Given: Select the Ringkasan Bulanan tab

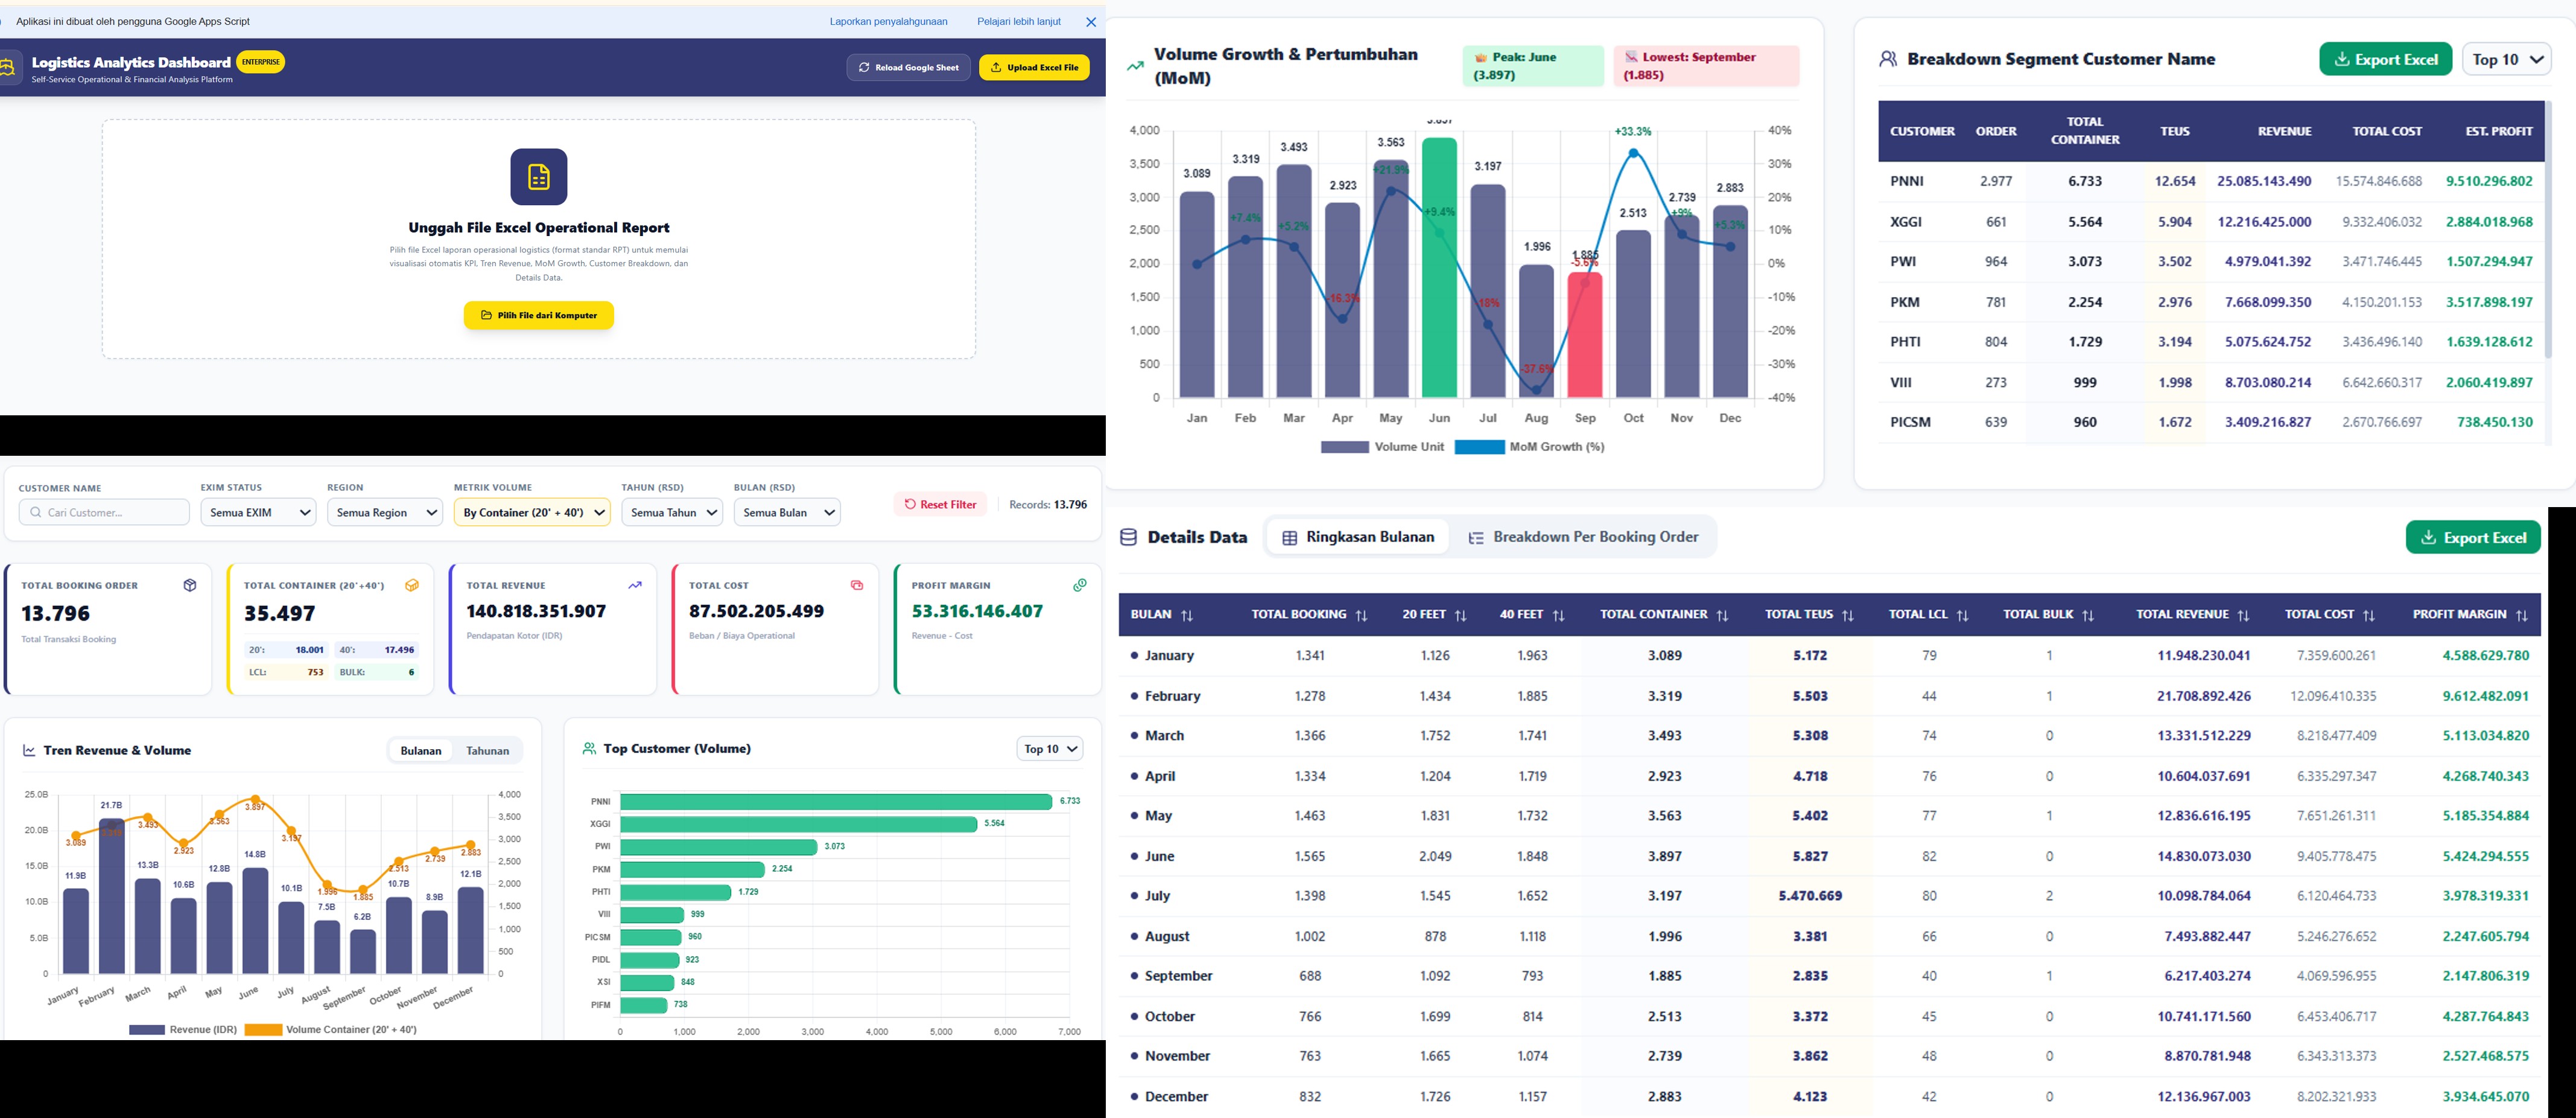Looking at the screenshot, I should pos(1357,537).
